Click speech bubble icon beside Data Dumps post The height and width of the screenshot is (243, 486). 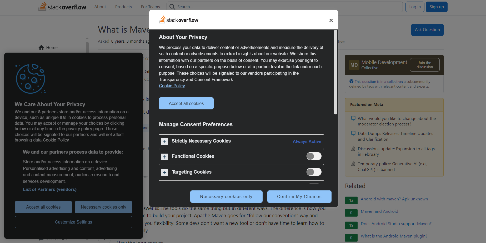tap(353, 133)
